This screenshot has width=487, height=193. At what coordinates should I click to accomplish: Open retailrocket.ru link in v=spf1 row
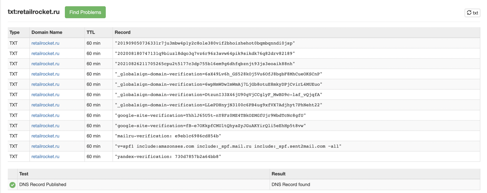(45, 146)
